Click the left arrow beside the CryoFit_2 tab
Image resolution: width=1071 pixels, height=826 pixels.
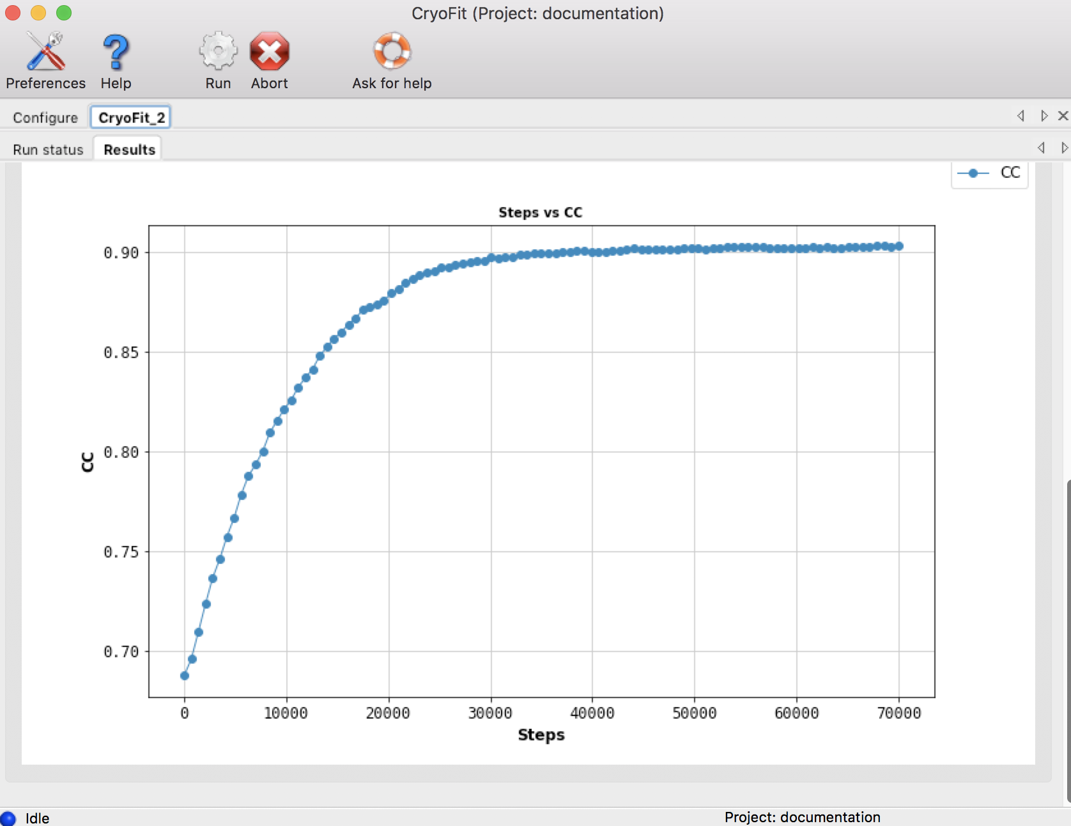pyautogui.click(x=1021, y=116)
